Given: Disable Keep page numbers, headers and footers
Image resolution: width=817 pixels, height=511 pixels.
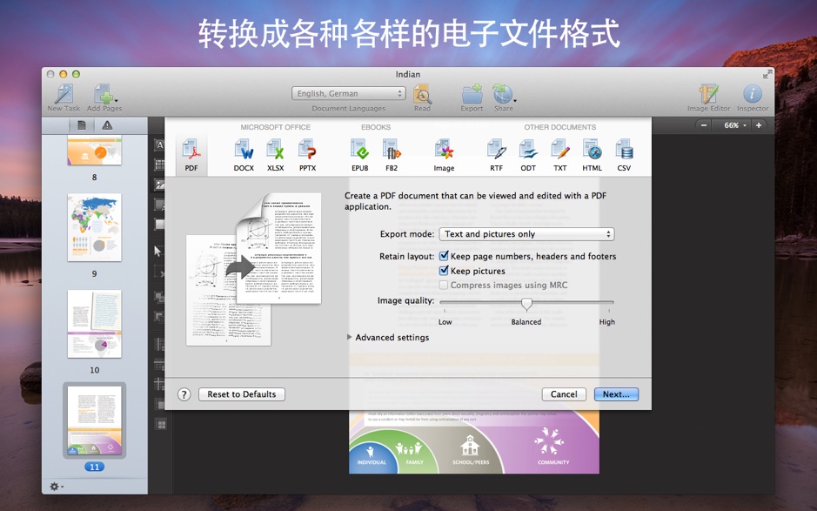Looking at the screenshot, I should (x=445, y=256).
